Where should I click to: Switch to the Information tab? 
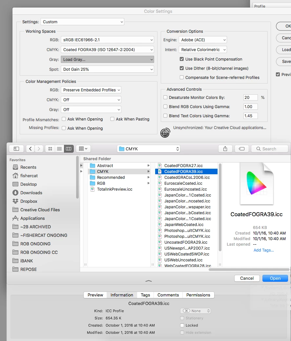(122, 295)
